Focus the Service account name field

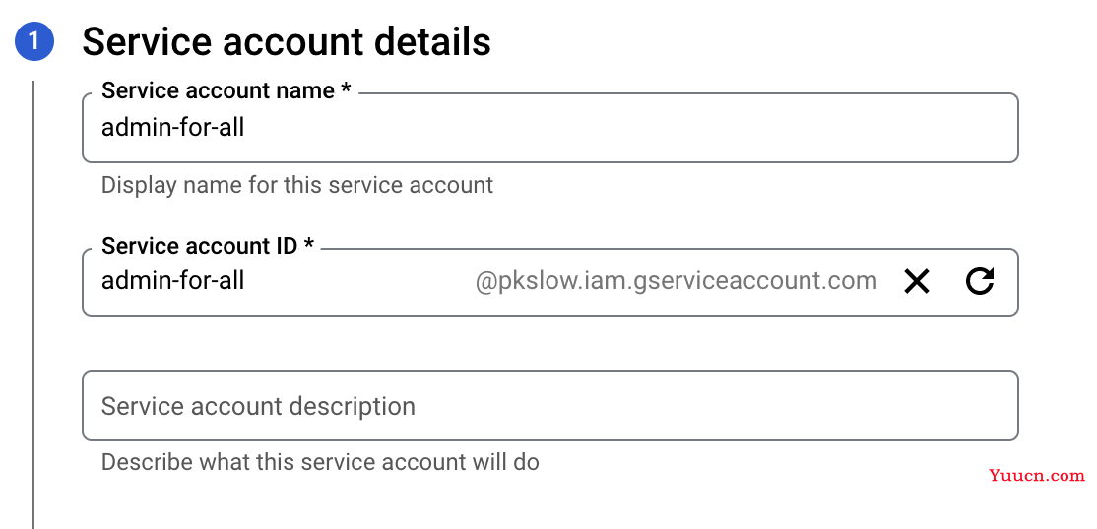pyautogui.click(x=549, y=128)
